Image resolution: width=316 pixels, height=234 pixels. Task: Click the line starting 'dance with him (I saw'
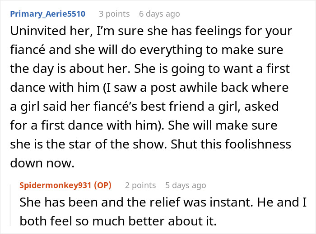149,88
